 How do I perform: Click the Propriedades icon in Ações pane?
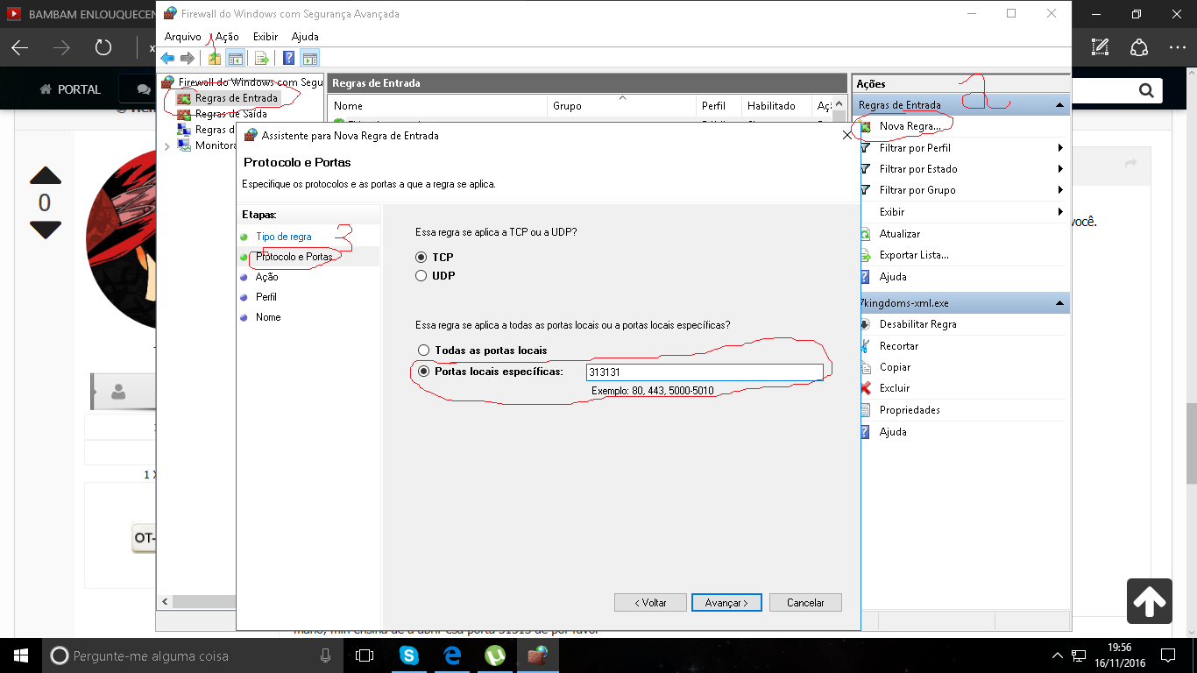866,410
